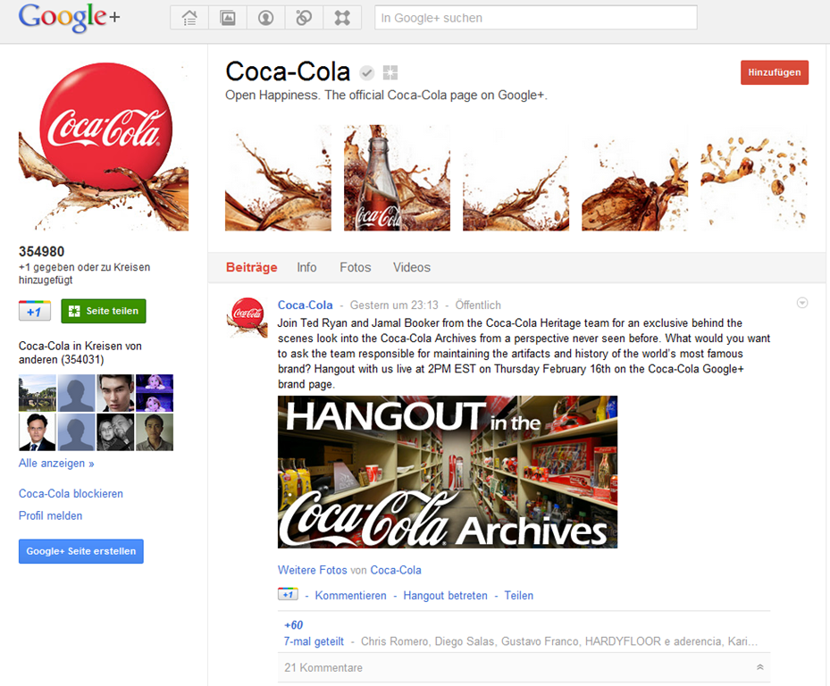Open the Google+ Home stream icon
830x686 pixels.
click(189, 18)
